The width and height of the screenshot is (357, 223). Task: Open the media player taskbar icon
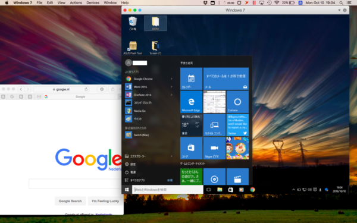tap(242, 190)
